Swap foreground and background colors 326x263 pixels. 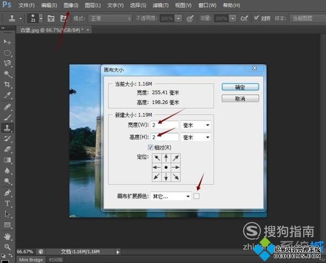pos(11,255)
